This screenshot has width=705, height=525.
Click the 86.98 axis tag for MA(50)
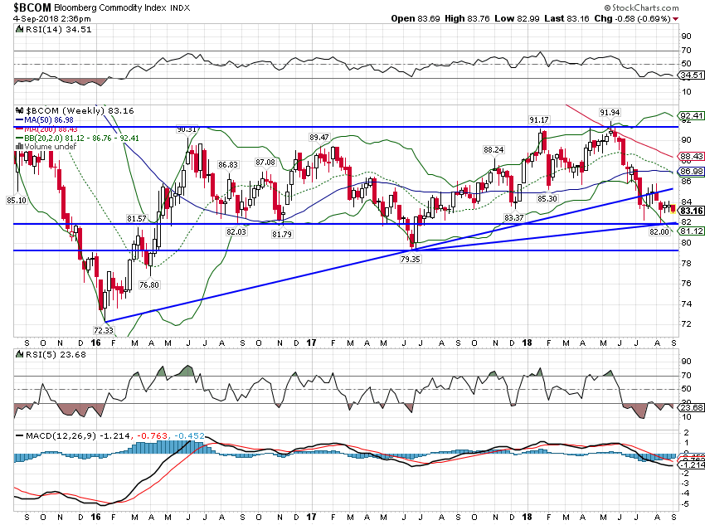point(692,171)
